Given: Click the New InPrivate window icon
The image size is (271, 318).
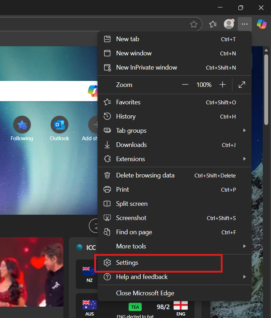Looking at the screenshot, I should (107, 67).
